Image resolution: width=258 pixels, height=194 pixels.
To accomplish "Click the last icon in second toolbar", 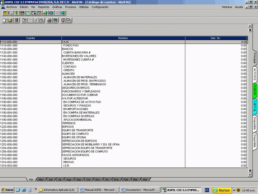I will (x=69, y=20).
